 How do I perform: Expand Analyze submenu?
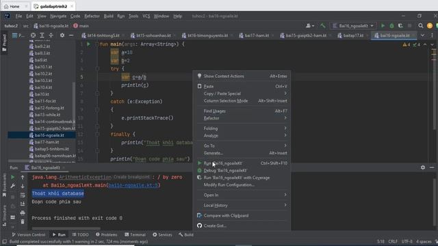tap(242, 135)
